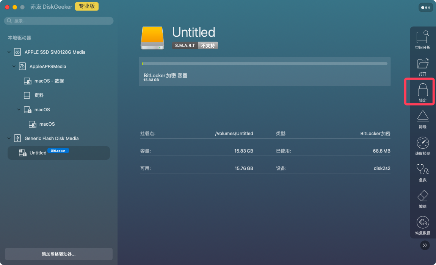The width and height of the screenshot is (436, 265).
Task: Collapse the Generic Flash Disk Media tree
Action: 9,138
